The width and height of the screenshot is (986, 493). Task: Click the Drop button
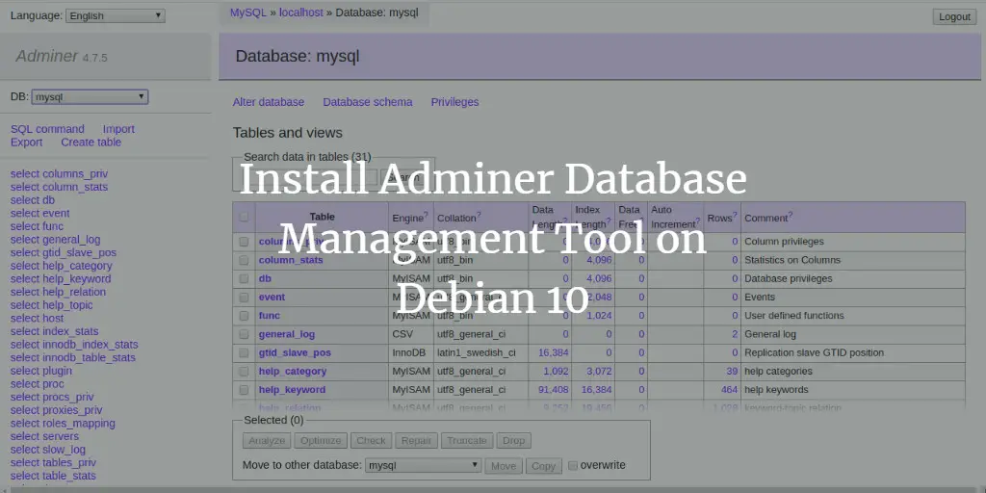click(x=514, y=440)
